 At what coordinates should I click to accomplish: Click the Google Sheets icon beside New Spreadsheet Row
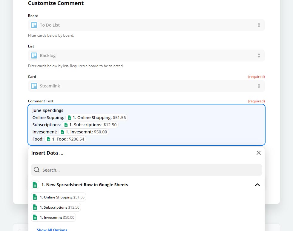click(35, 185)
